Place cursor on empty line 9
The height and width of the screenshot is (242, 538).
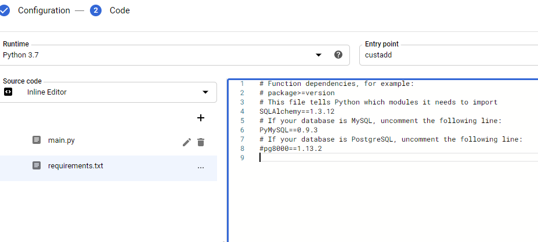[398, 157]
